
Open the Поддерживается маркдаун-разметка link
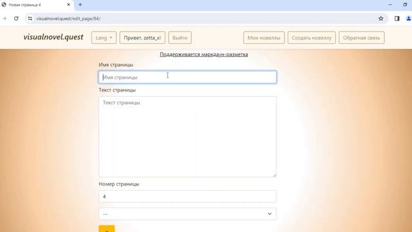click(x=204, y=54)
